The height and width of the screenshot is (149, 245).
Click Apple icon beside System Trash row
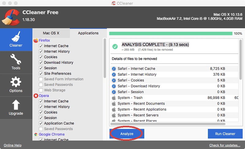click(x=114, y=98)
